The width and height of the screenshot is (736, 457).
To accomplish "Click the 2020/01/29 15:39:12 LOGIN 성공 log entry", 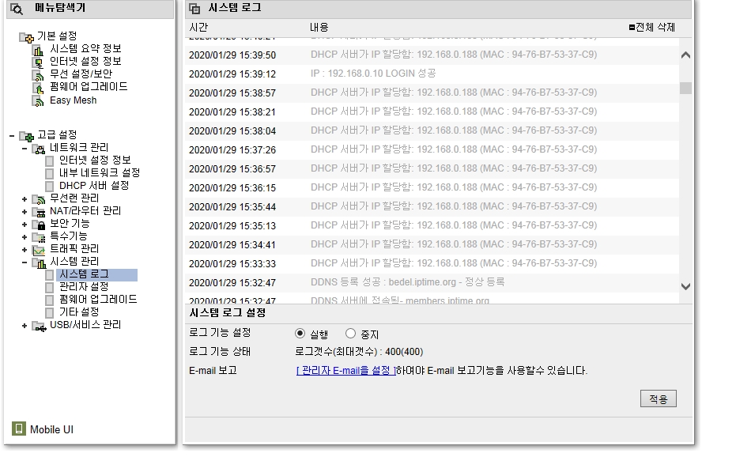I will [x=432, y=74].
